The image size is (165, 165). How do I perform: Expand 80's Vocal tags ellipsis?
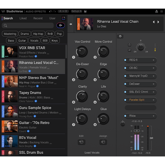[x=51, y=143]
